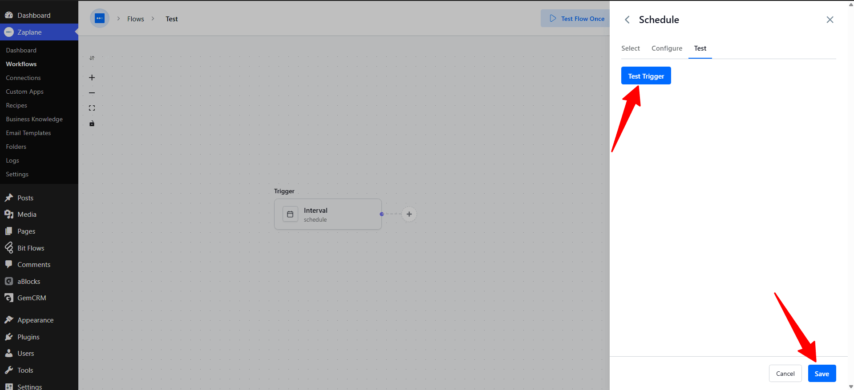The image size is (854, 390).
Task: Click the Test Trigger button
Action: pos(646,76)
